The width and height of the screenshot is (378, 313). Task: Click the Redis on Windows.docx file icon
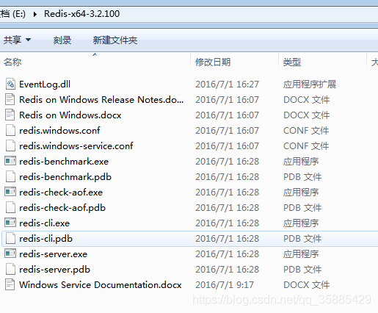[x=10, y=115]
